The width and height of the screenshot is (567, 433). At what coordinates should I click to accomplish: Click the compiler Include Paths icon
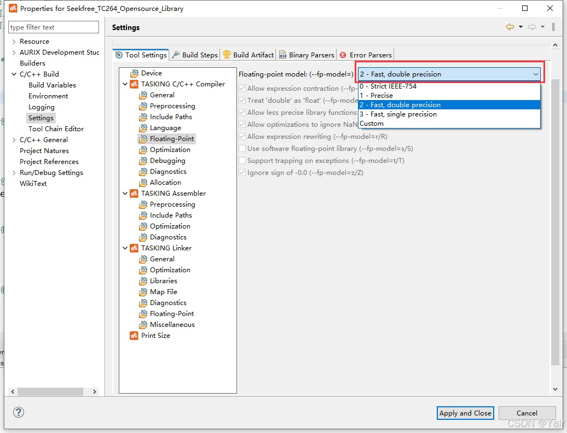[x=143, y=117]
